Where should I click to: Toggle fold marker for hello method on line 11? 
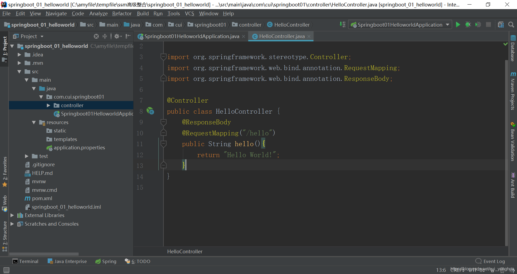point(163,144)
